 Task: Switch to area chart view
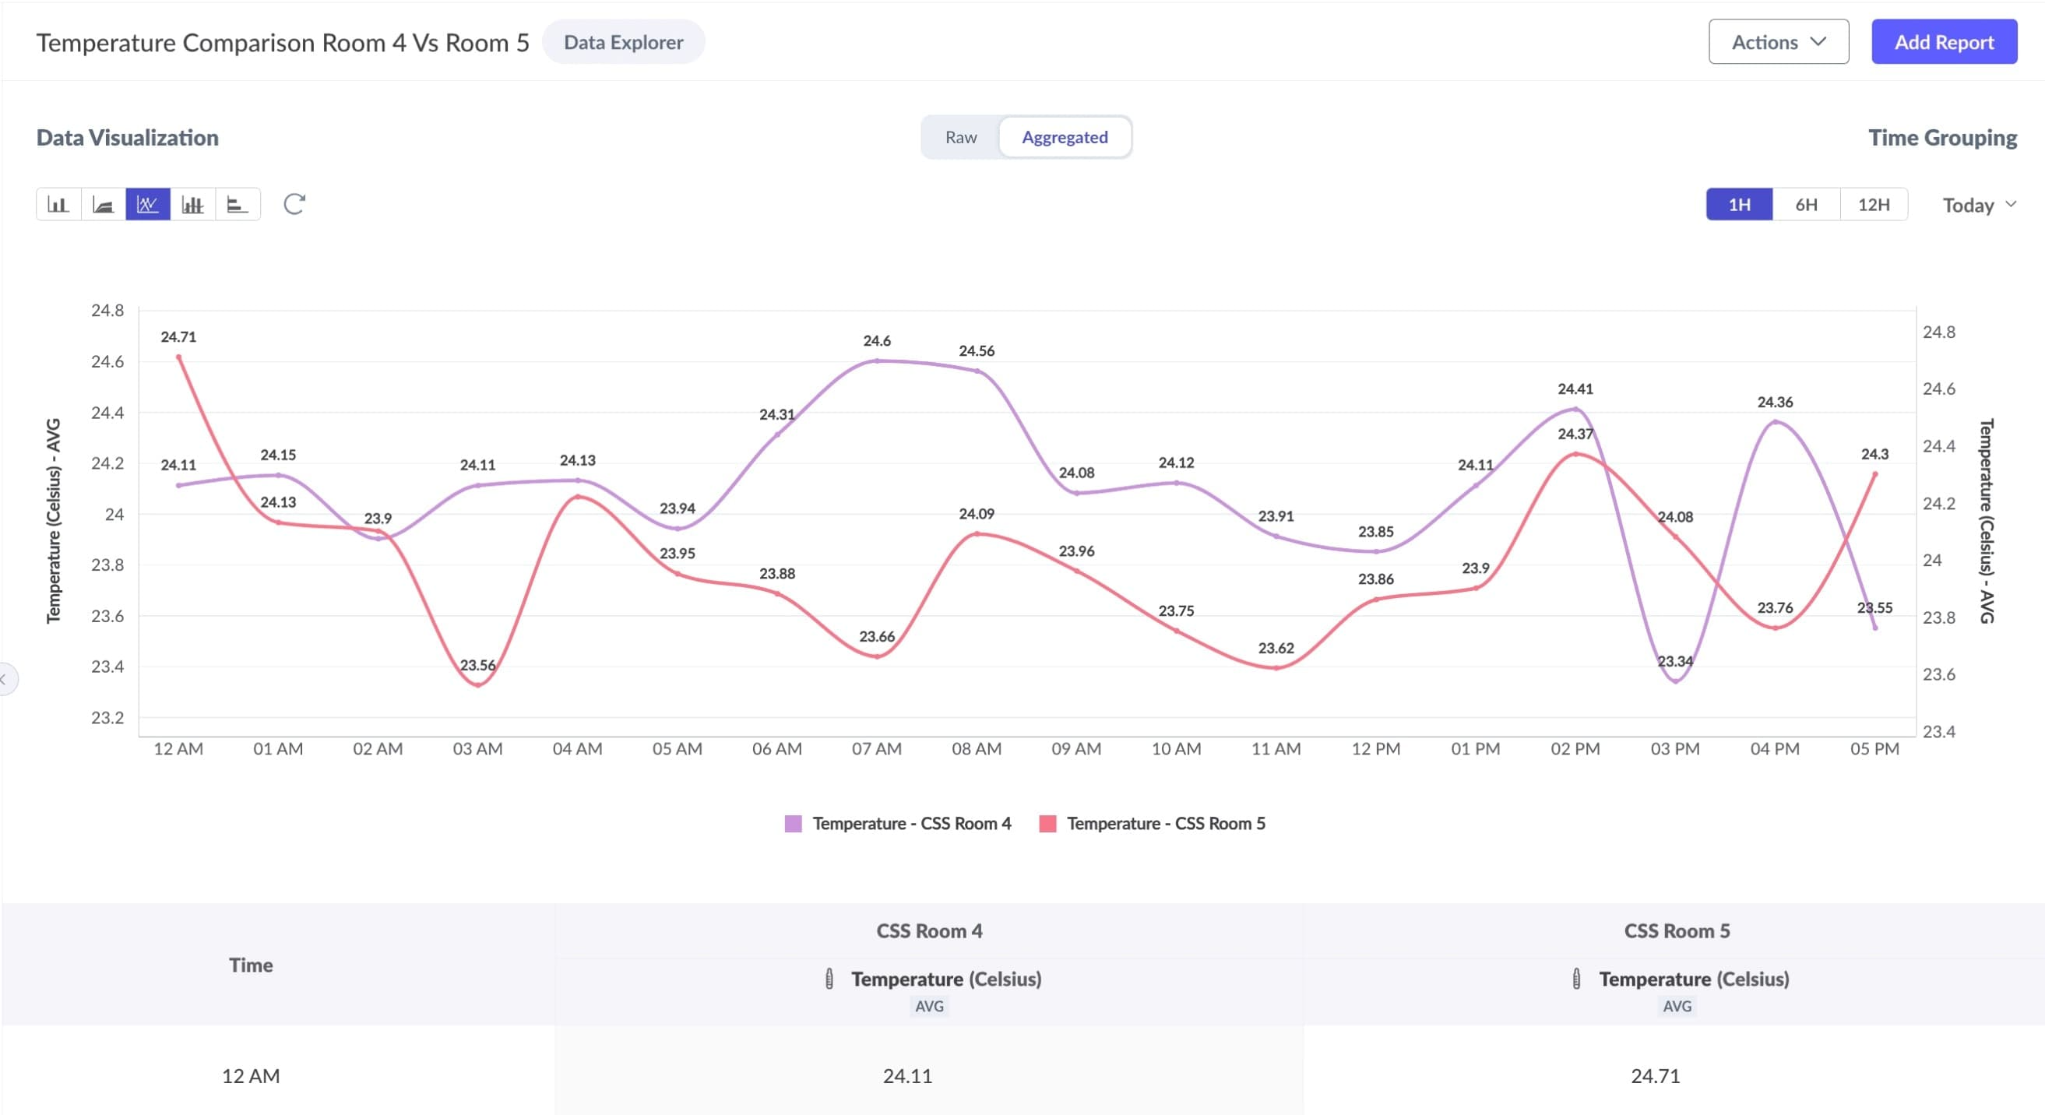click(104, 205)
